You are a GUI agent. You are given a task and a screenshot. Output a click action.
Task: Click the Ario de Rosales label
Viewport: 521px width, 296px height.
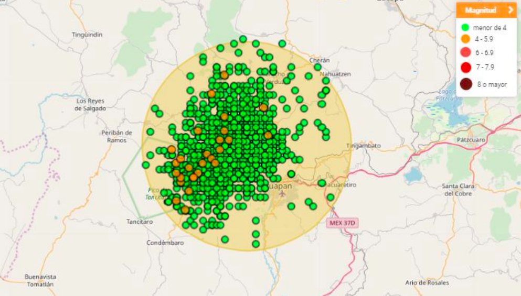[x=427, y=282]
